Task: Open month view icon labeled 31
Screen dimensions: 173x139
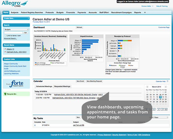Action: coord(166,110)
